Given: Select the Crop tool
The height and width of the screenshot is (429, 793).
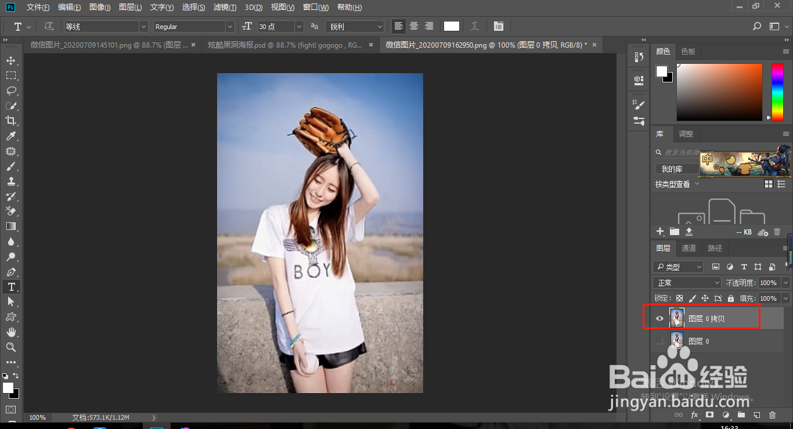Looking at the screenshot, I should click(x=11, y=121).
